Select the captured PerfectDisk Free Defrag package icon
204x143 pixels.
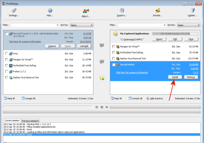(x=118, y=53)
